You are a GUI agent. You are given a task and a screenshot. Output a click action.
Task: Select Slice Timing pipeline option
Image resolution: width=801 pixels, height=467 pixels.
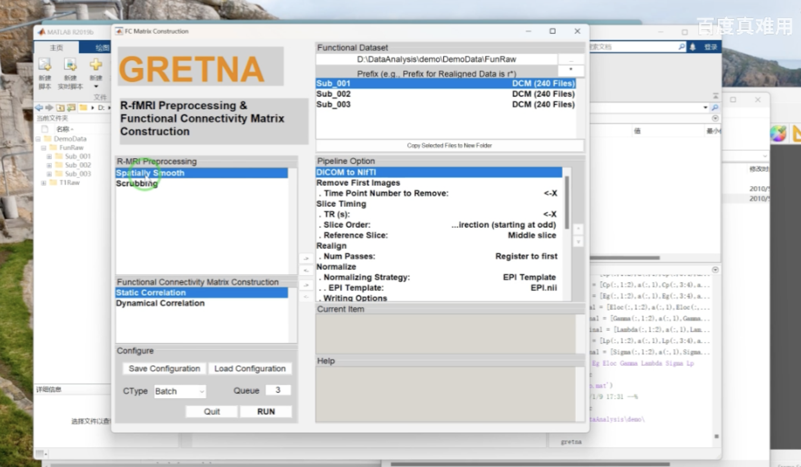pyautogui.click(x=439, y=204)
